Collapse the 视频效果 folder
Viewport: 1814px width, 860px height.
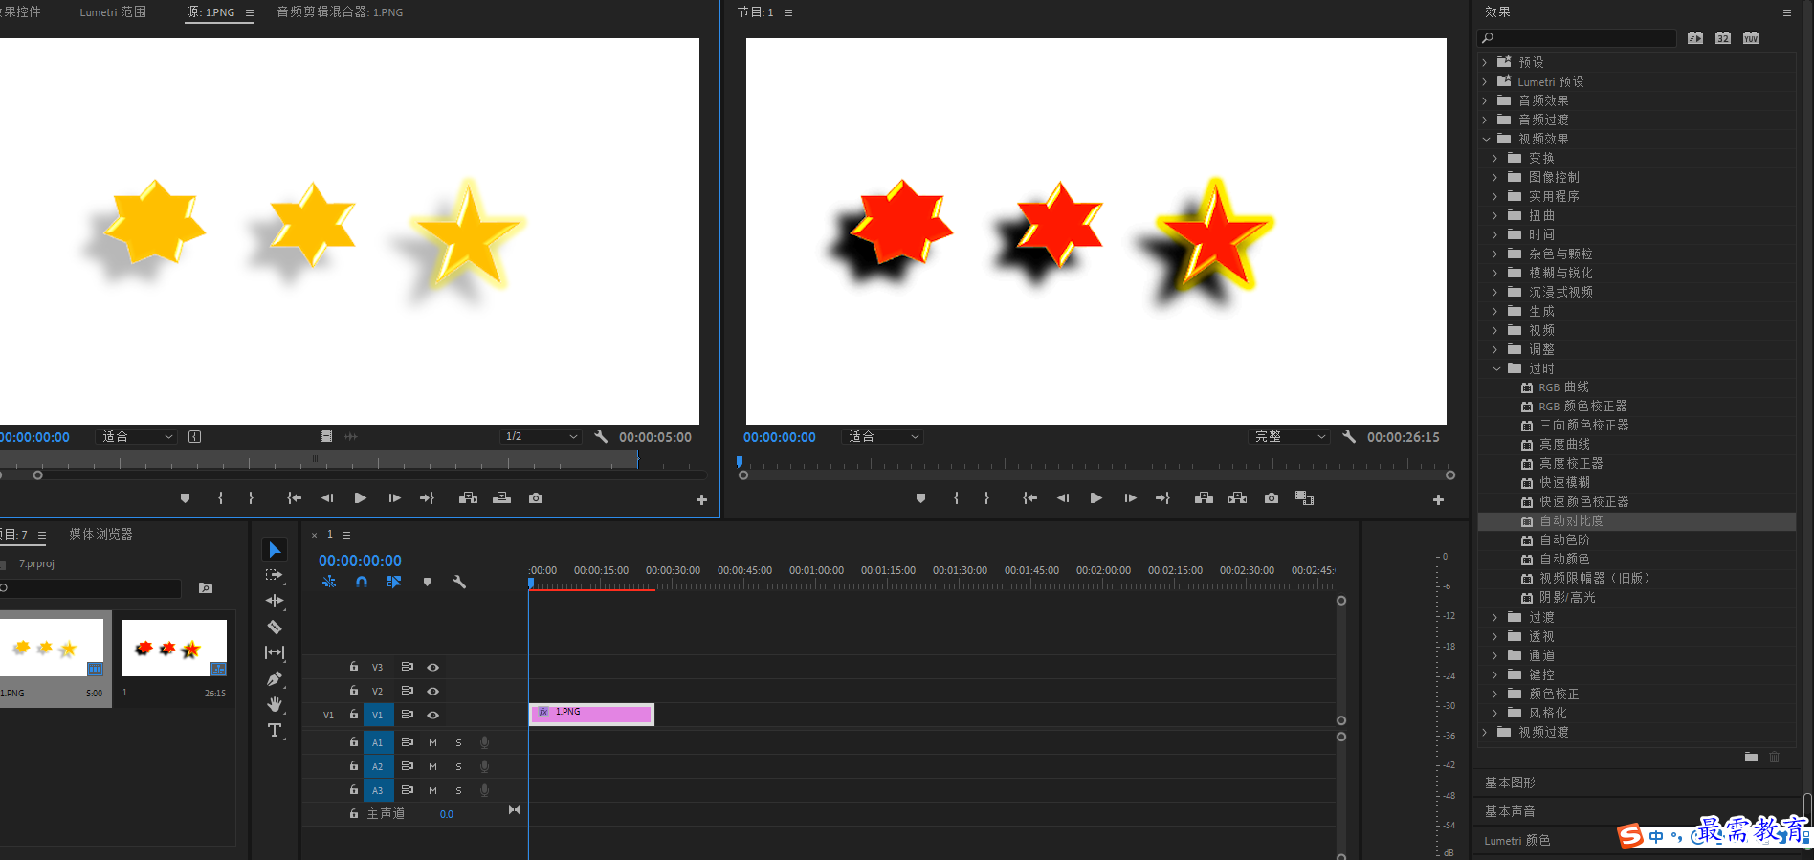tap(1486, 139)
